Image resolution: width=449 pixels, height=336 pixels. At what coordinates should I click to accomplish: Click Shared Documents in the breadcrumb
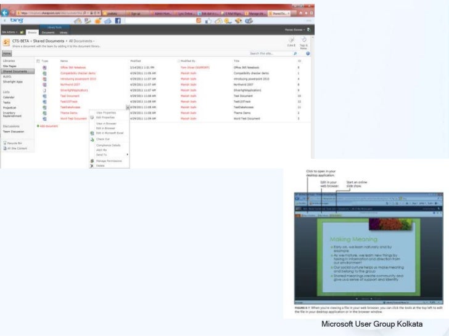pyautogui.click(x=49, y=41)
